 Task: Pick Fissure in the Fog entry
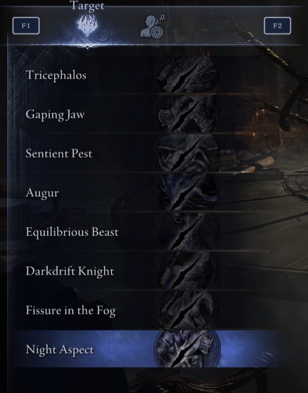[x=145, y=310]
